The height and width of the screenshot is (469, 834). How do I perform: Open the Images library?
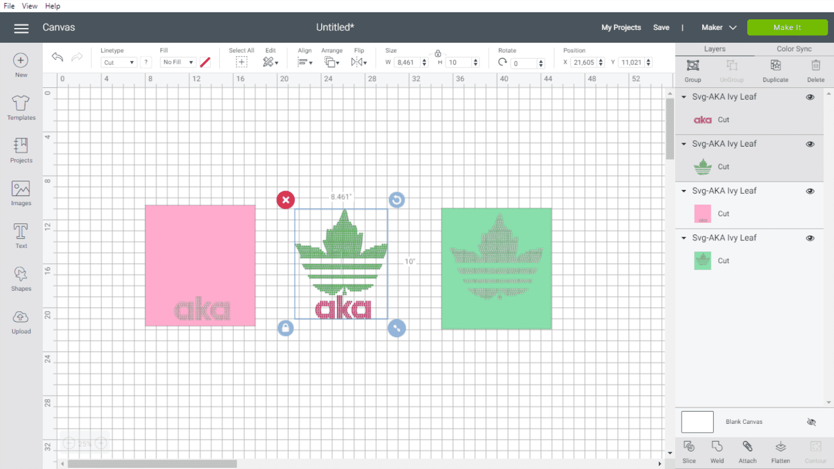click(21, 193)
